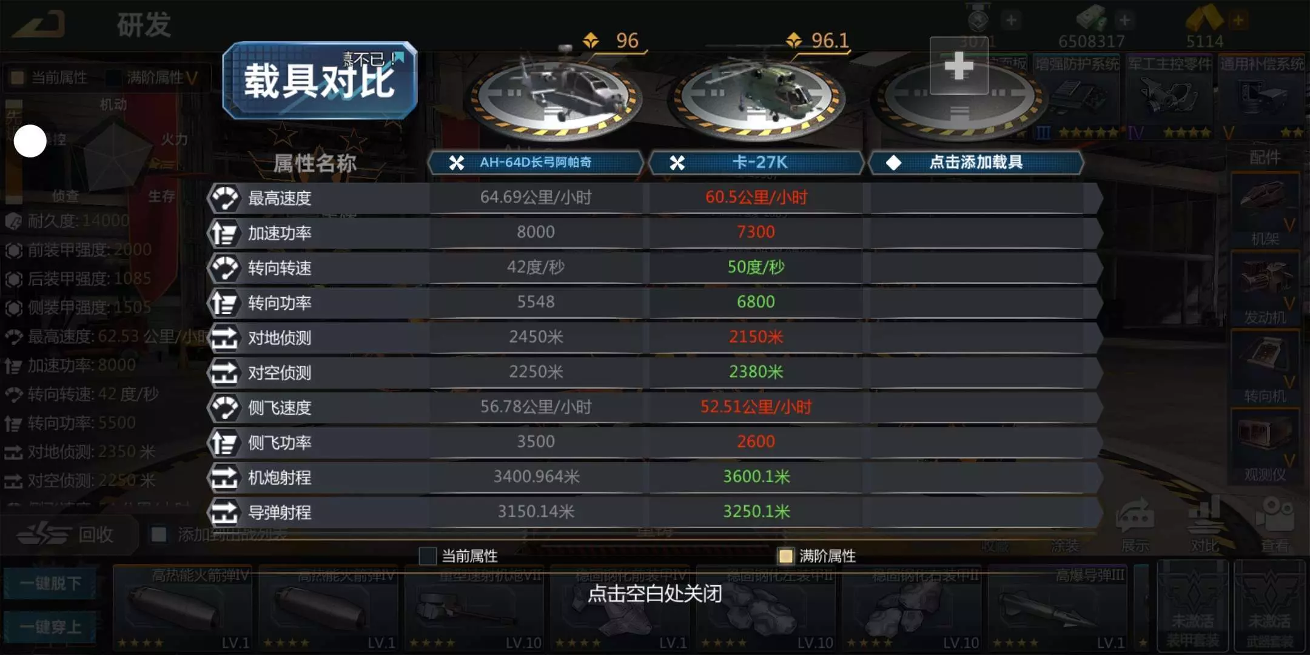The width and height of the screenshot is (1310, 655).
Task: Remove 卡-27K using its X icon
Action: [677, 163]
